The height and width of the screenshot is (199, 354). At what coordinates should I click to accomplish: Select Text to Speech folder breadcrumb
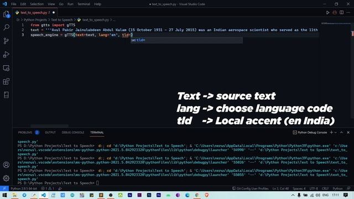[x=62, y=20]
